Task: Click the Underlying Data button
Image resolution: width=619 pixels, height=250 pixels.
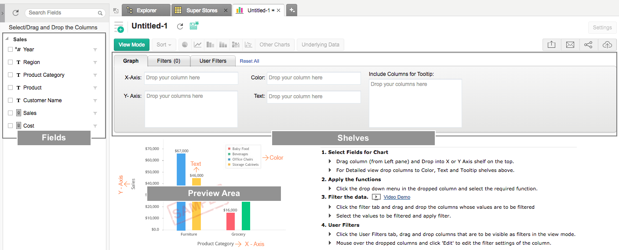Action: (x=320, y=45)
